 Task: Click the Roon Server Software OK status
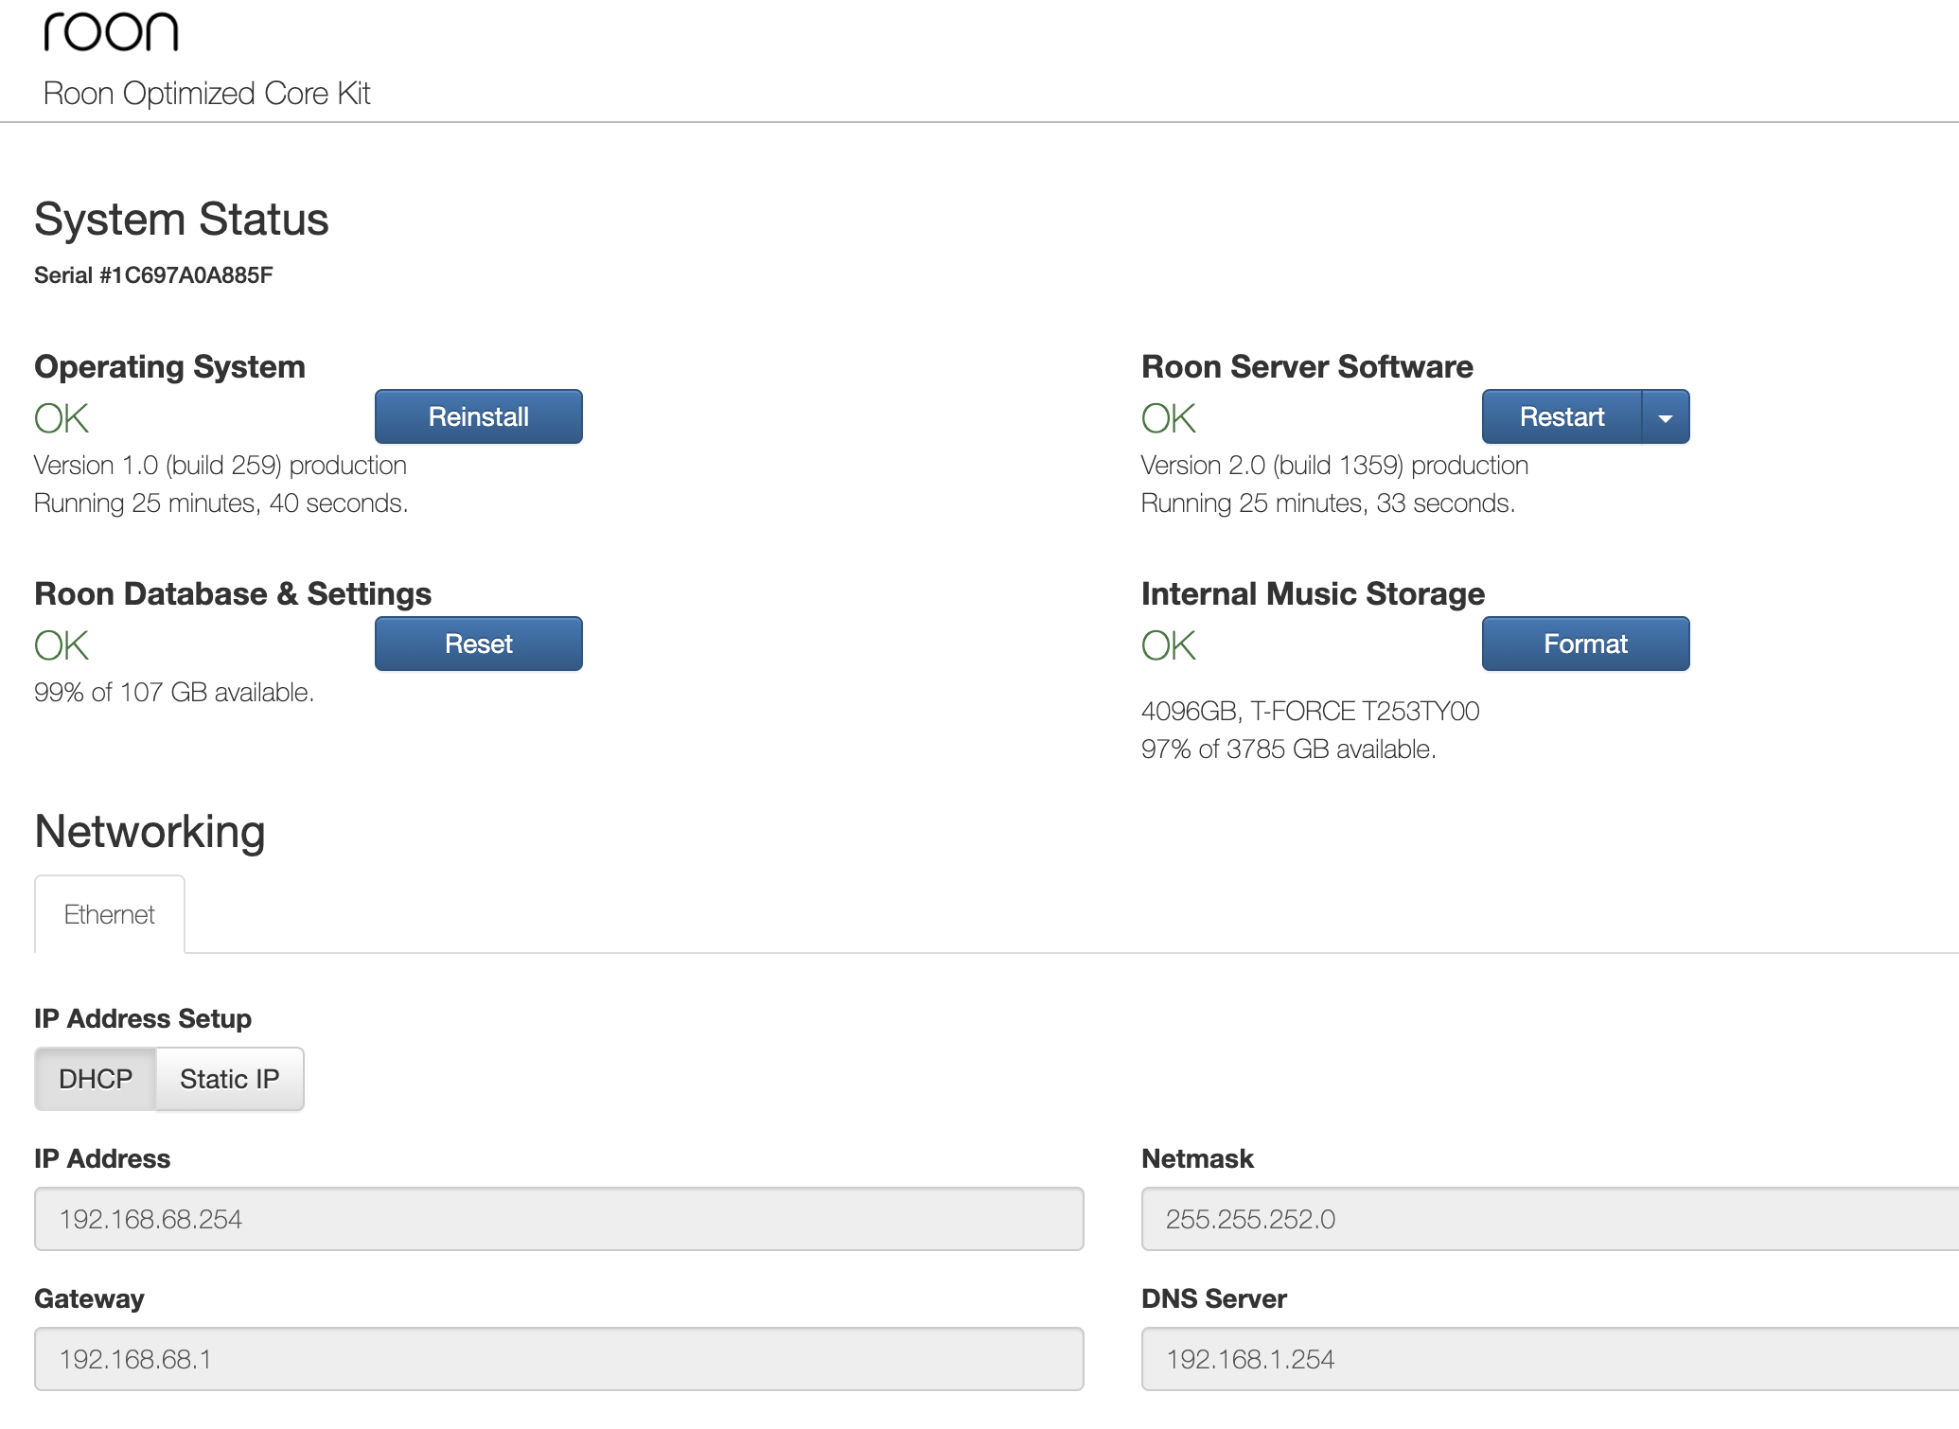pos(1169,418)
